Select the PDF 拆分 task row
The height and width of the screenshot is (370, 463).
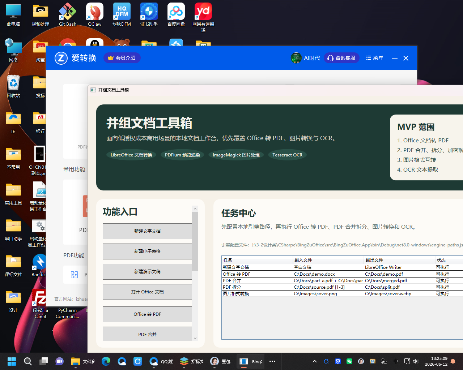coord(342,287)
